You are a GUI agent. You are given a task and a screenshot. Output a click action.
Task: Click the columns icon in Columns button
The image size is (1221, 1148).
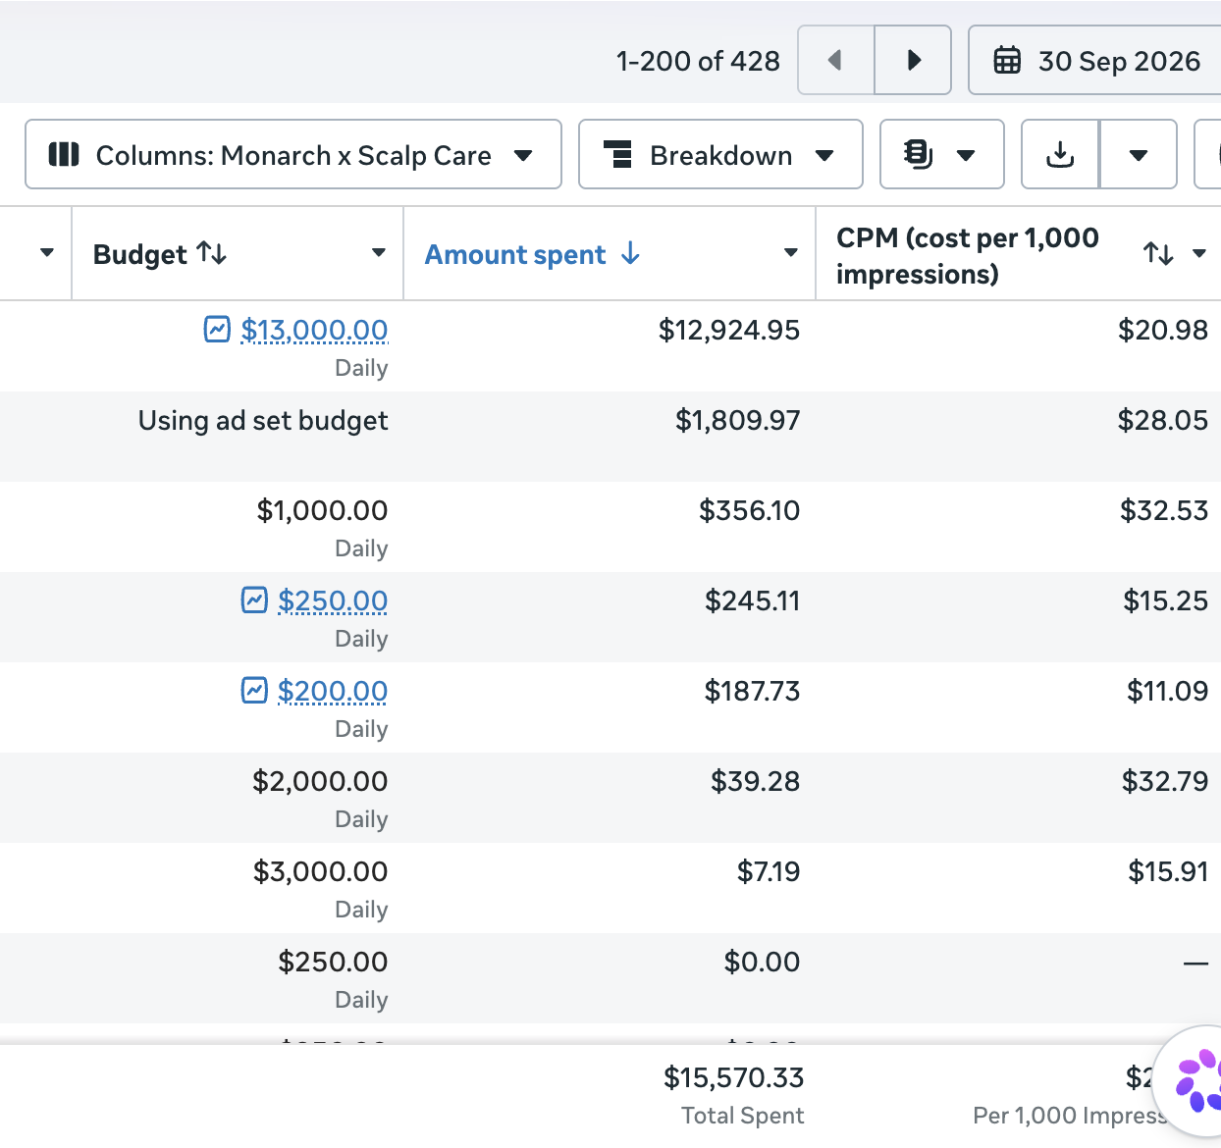[x=64, y=154]
